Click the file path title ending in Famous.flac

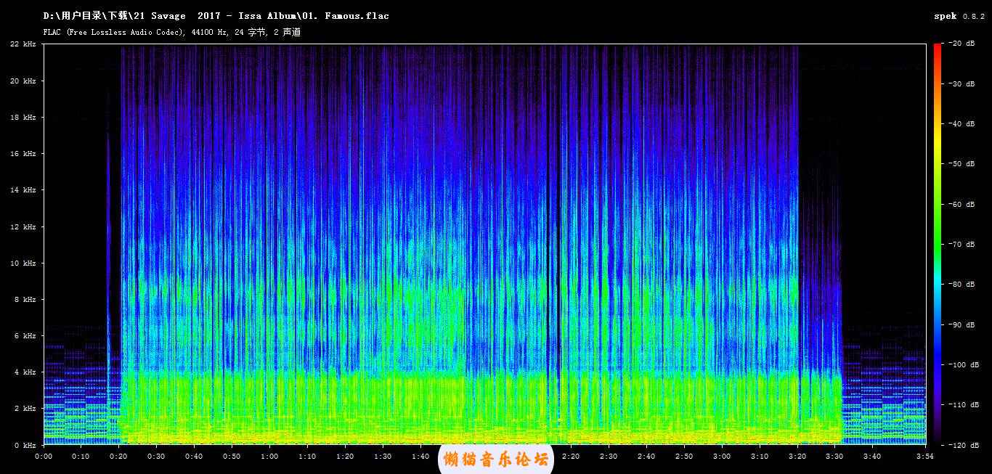click(x=216, y=16)
